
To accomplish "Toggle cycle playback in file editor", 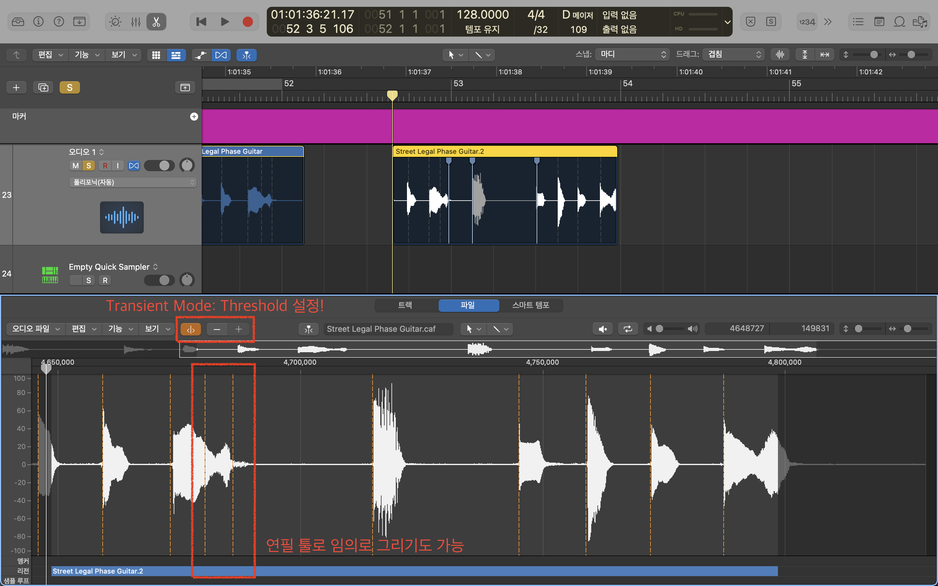I will coord(628,329).
